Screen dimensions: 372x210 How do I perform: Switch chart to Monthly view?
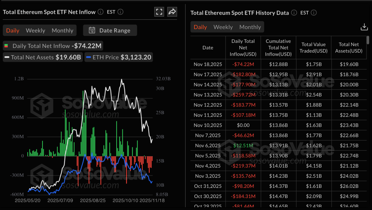click(62, 31)
